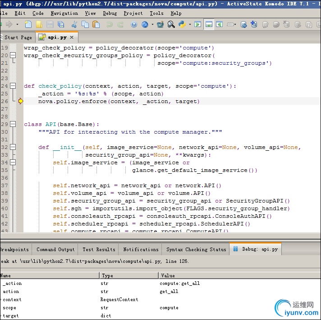Click the Paste clipboard icon
This screenshot has width=321, height=320.
coord(96,24)
